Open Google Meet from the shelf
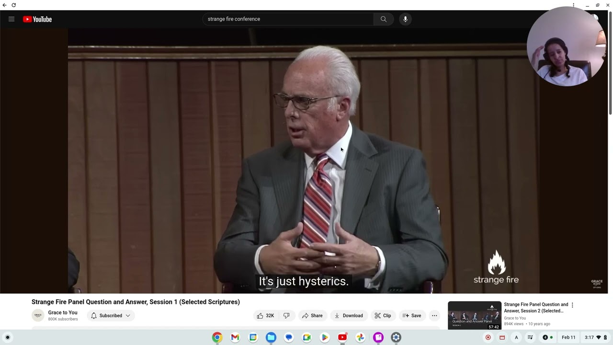The image size is (613, 345). click(x=306, y=337)
